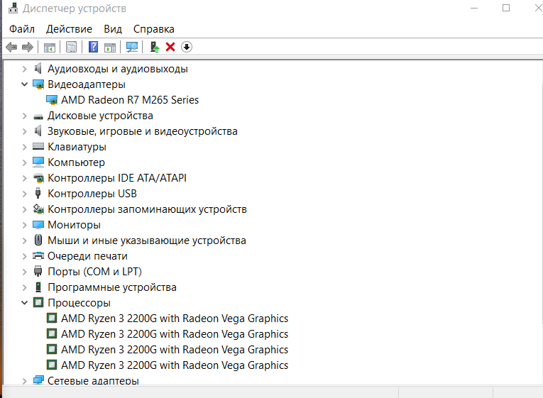This screenshot has width=543, height=398.
Task: Click the display adapter icon beside Видеоадаптеры
Action: (x=38, y=84)
